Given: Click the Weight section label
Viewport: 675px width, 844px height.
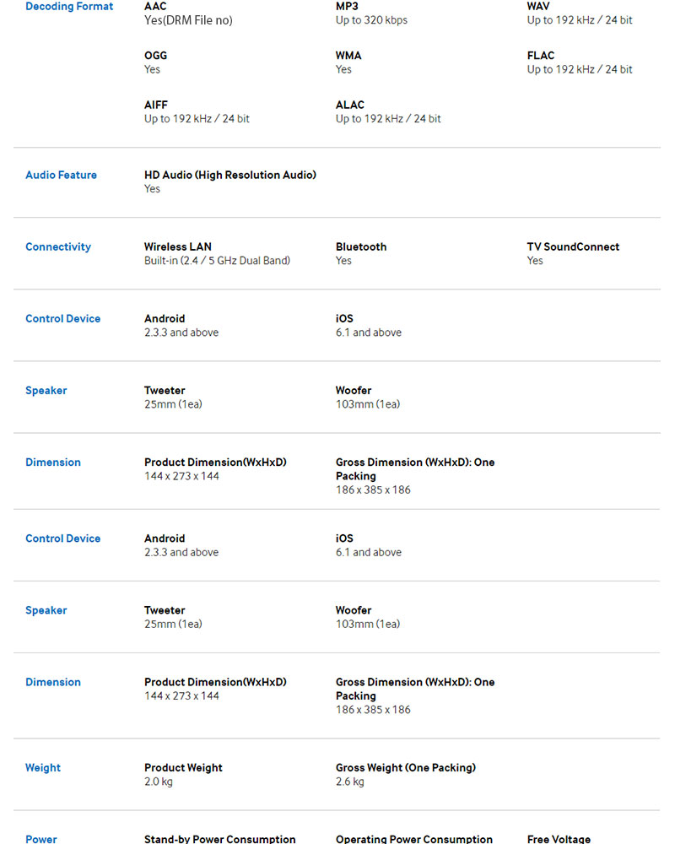Looking at the screenshot, I should point(43,768).
